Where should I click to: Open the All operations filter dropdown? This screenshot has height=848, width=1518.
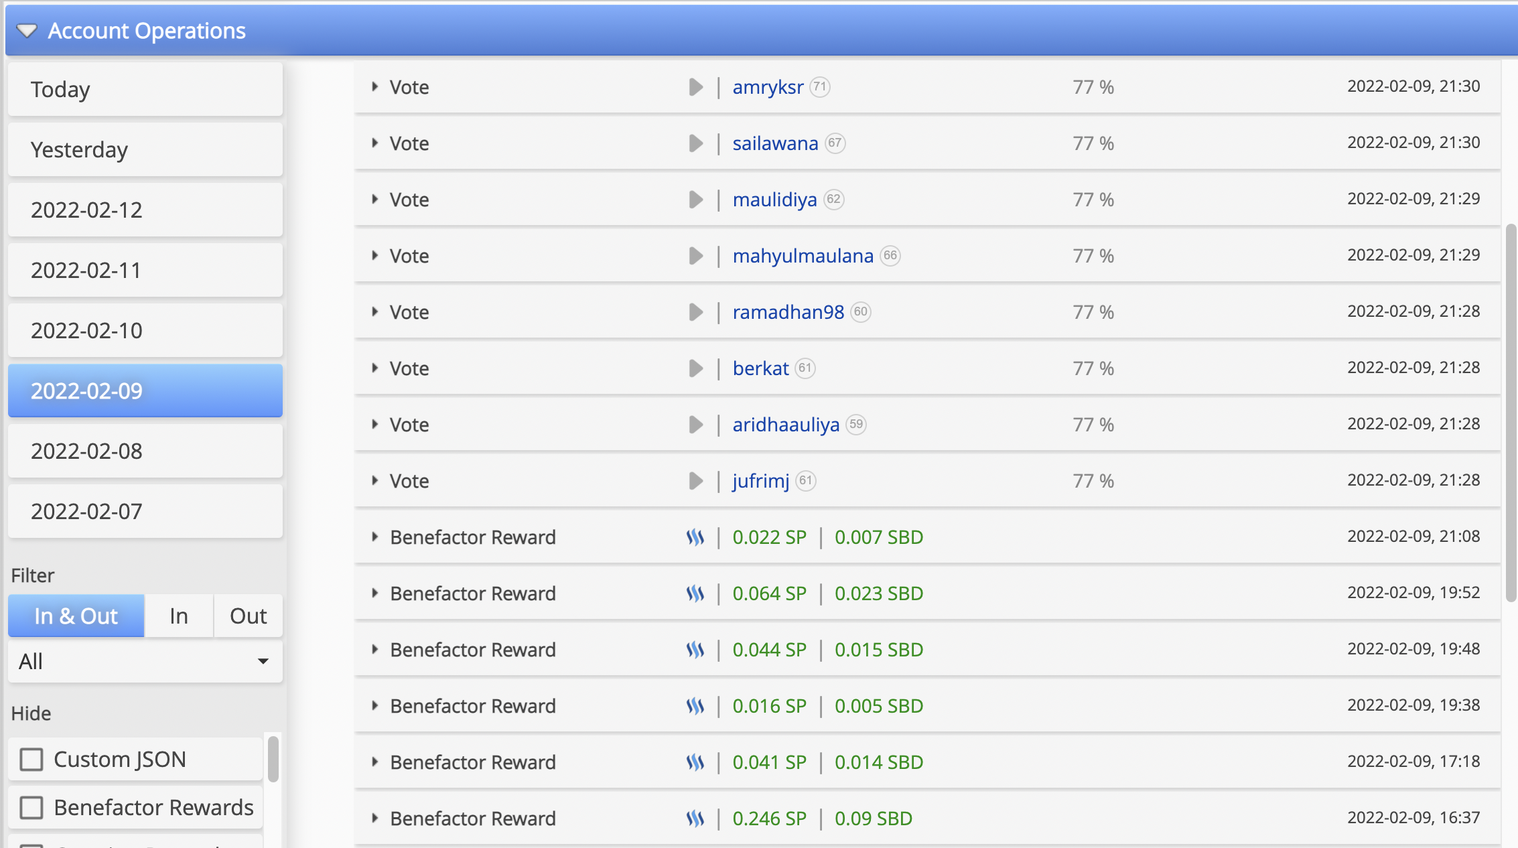tap(145, 661)
